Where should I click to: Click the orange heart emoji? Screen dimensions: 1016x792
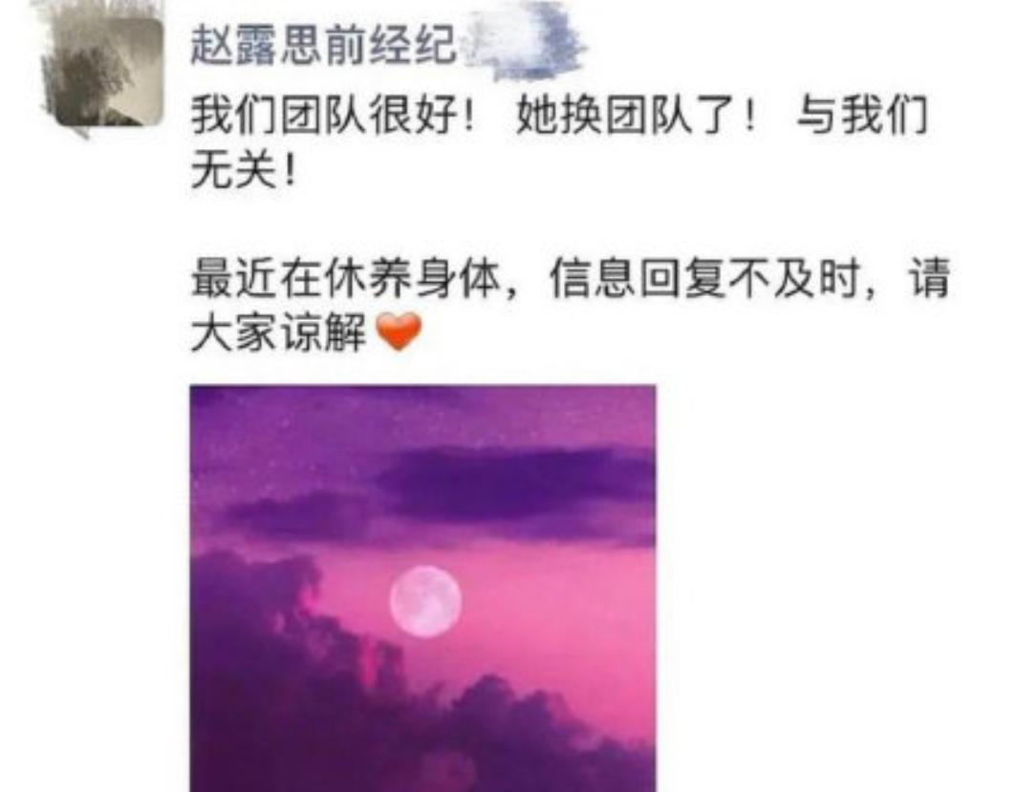(x=400, y=332)
